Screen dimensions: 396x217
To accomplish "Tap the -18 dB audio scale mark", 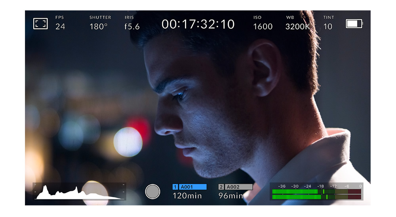I will click(320, 186).
